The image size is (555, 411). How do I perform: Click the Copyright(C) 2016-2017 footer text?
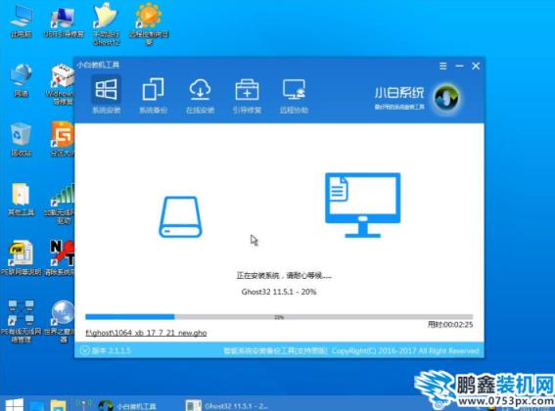coord(405,351)
